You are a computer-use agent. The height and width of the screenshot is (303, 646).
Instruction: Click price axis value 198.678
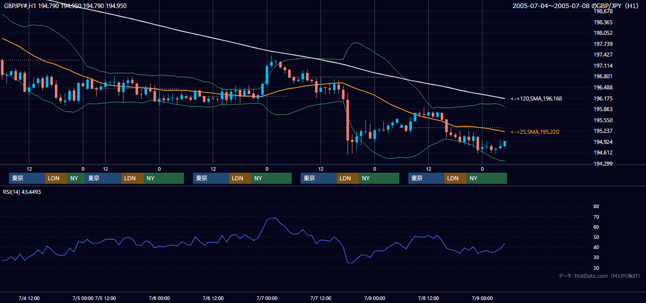coord(603,11)
